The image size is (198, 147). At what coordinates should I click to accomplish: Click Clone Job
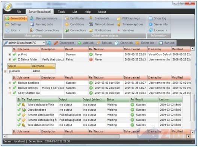pos(124,43)
